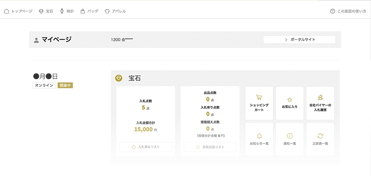This screenshot has height=176, width=371.
Task: Go to トップページ in the top navigation
Action: point(18,11)
